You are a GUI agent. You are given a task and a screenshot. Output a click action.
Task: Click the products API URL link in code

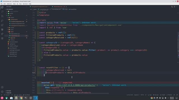pyautogui.click(x=76, y=85)
